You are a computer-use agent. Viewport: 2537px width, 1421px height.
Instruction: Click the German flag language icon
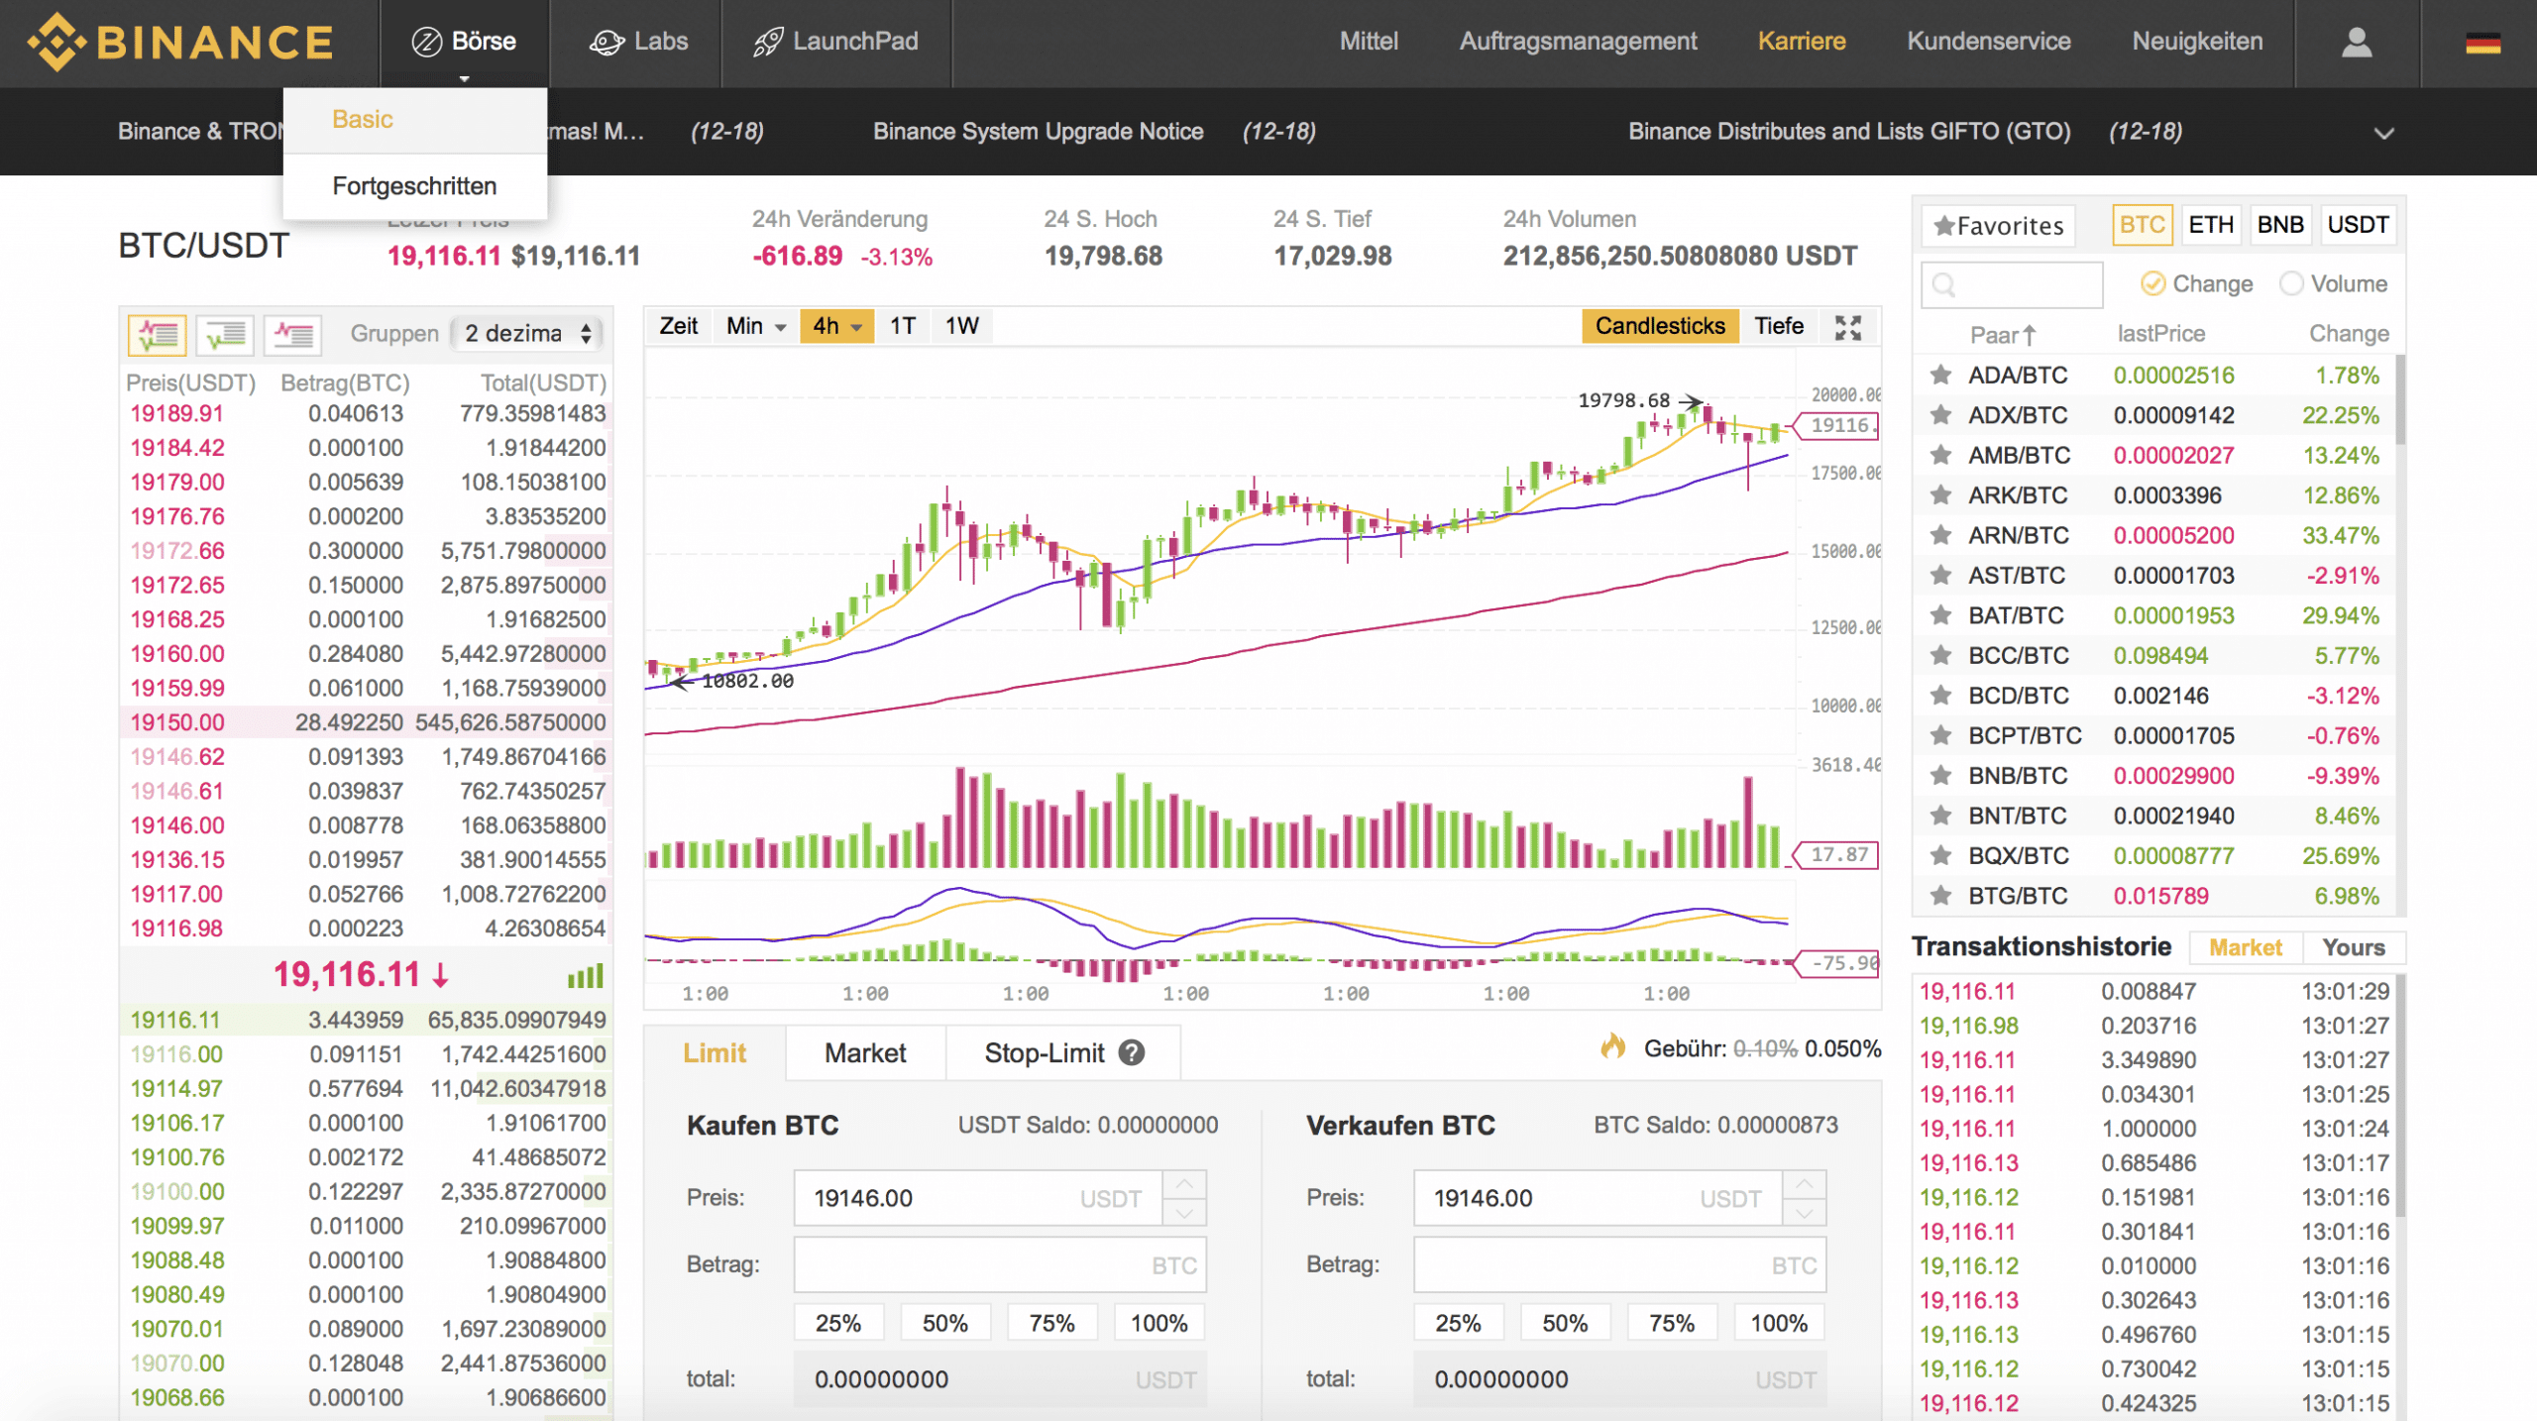click(2482, 43)
